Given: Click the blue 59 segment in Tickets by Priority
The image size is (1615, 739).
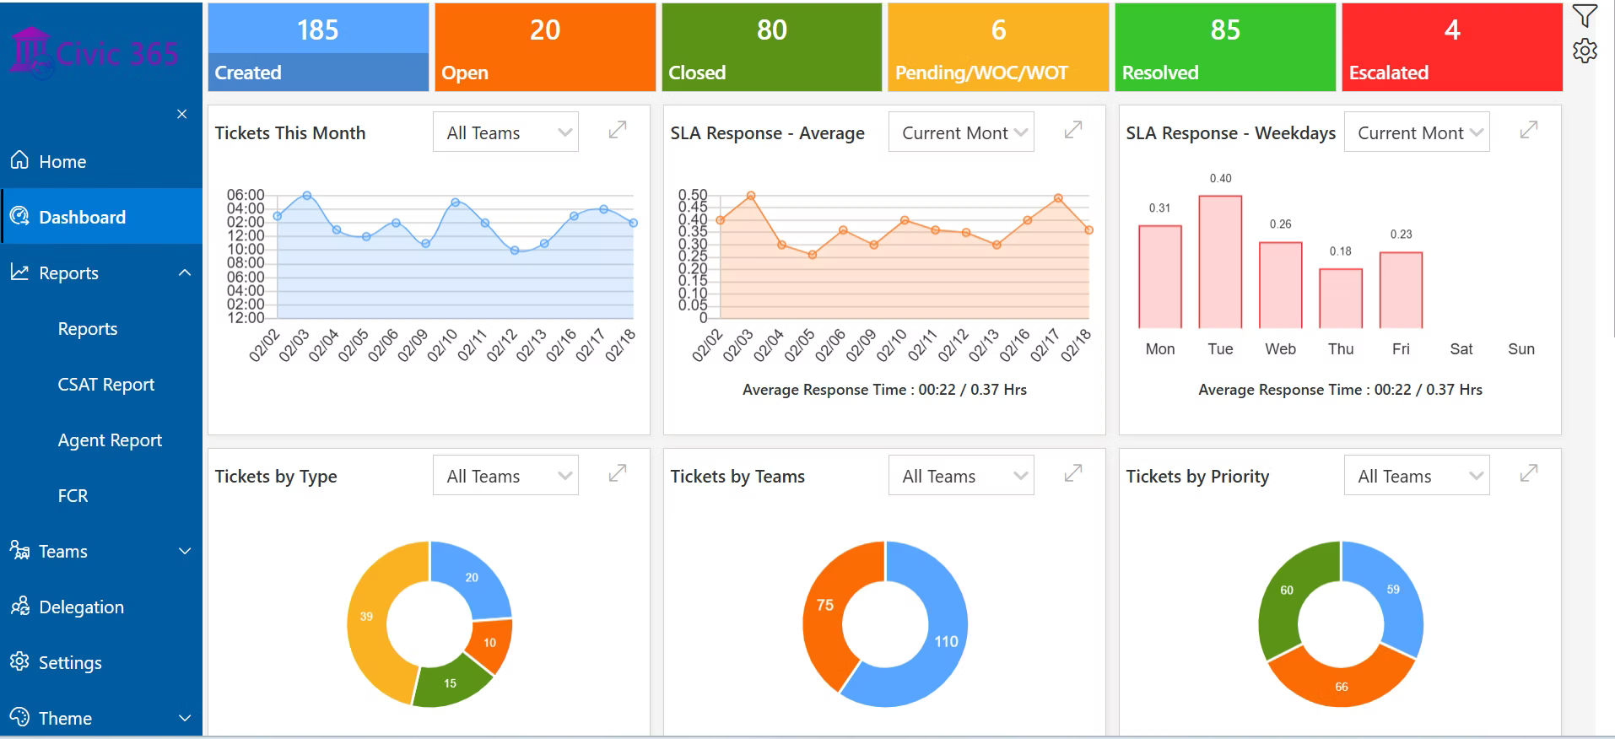Looking at the screenshot, I should point(1392,590).
